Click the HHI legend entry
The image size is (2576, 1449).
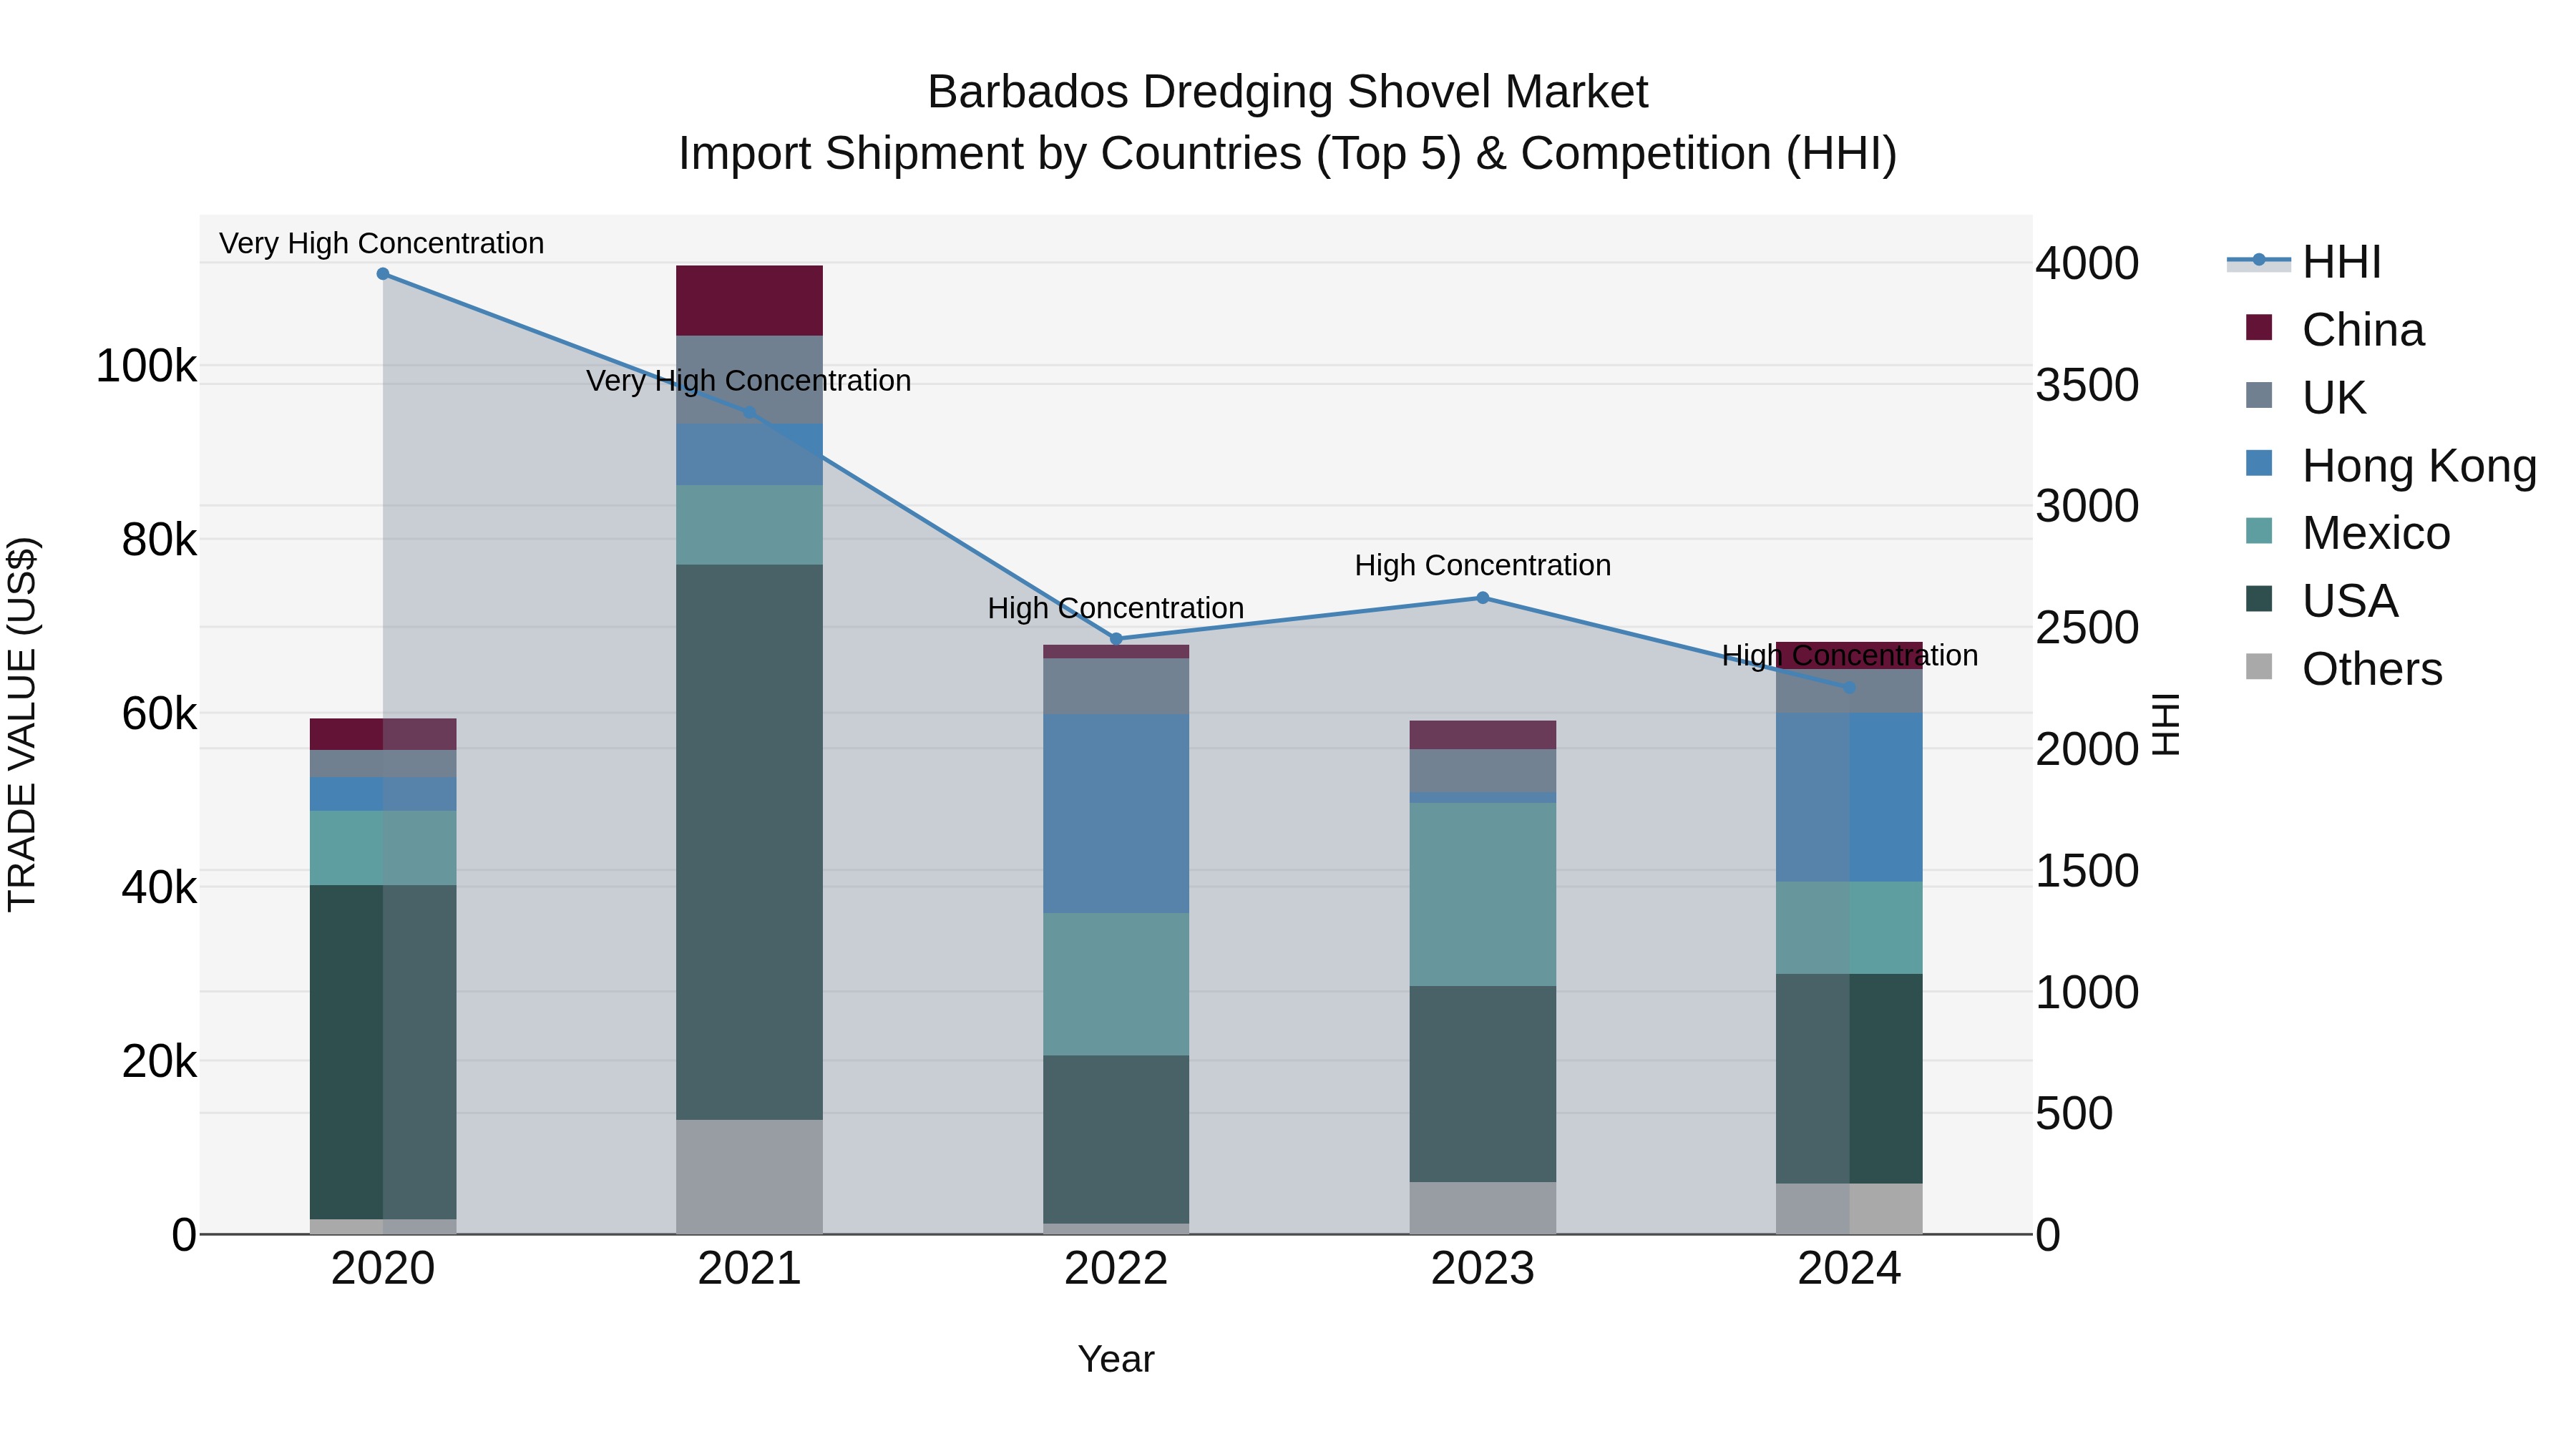[x=2305, y=262]
